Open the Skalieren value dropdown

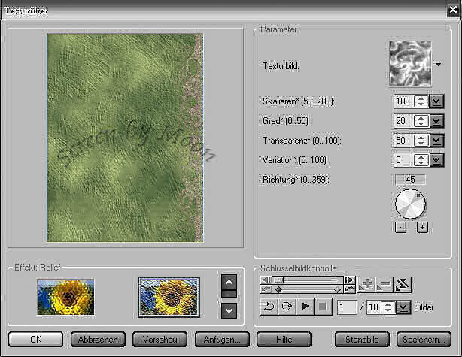[x=436, y=101]
